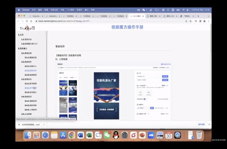The width and height of the screenshot is (227, 149).
Task: Click the browser reload page icon
Action: (x=27, y=21)
